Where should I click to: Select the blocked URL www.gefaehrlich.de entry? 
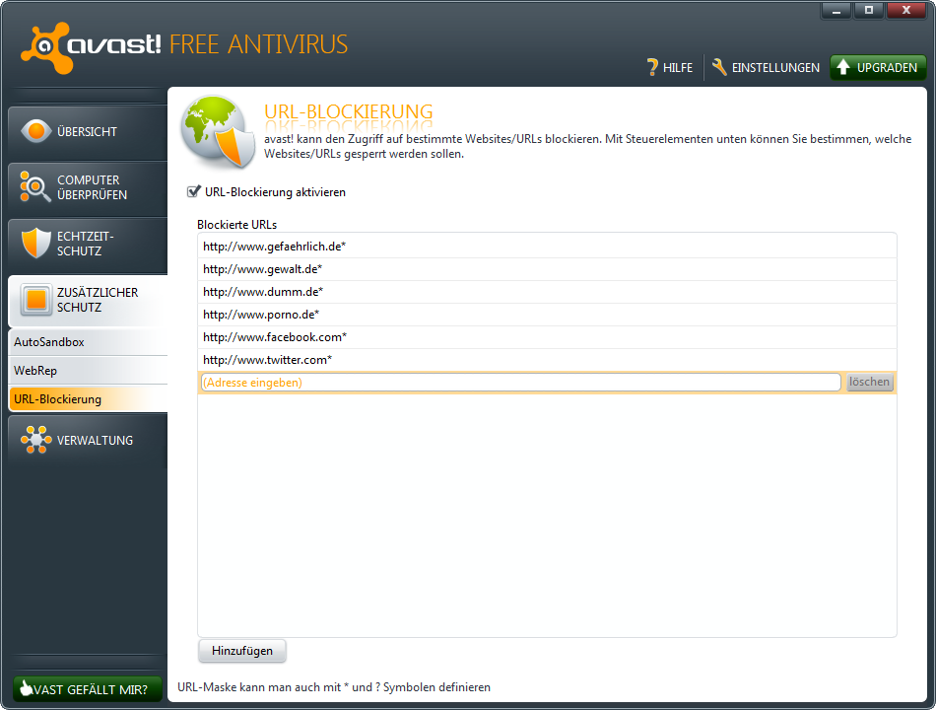(274, 247)
